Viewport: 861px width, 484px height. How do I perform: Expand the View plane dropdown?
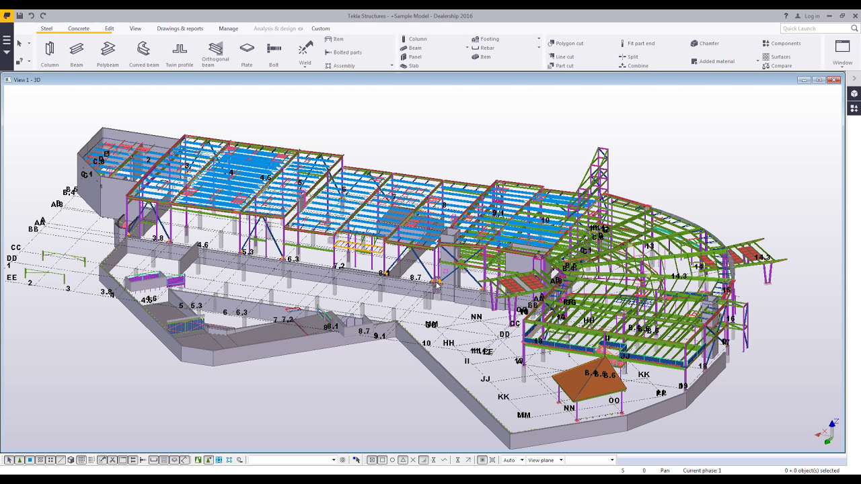(562, 460)
